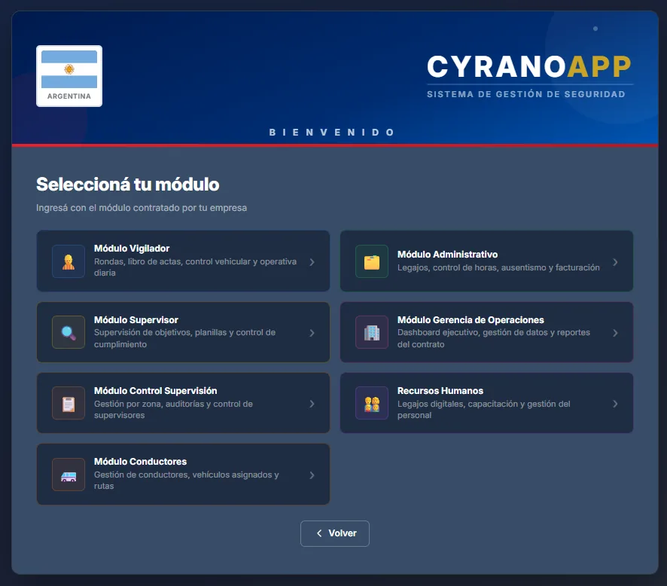Click the chevron on Módulo Gerencia de Operaciones

click(615, 333)
